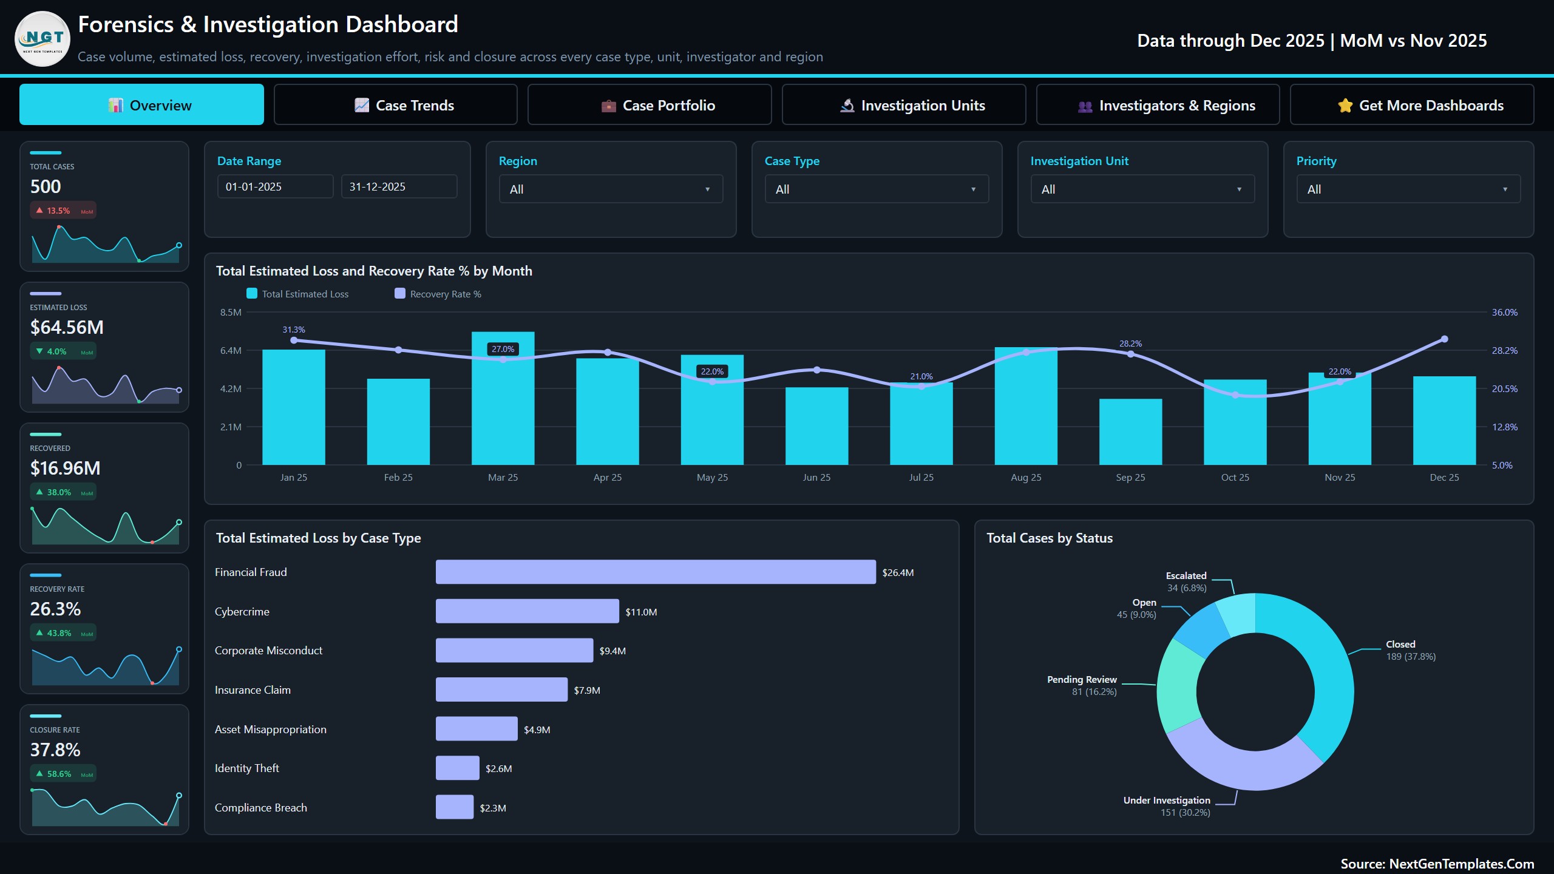Switch to the Overview tab
The height and width of the screenshot is (874, 1554).
(x=141, y=105)
